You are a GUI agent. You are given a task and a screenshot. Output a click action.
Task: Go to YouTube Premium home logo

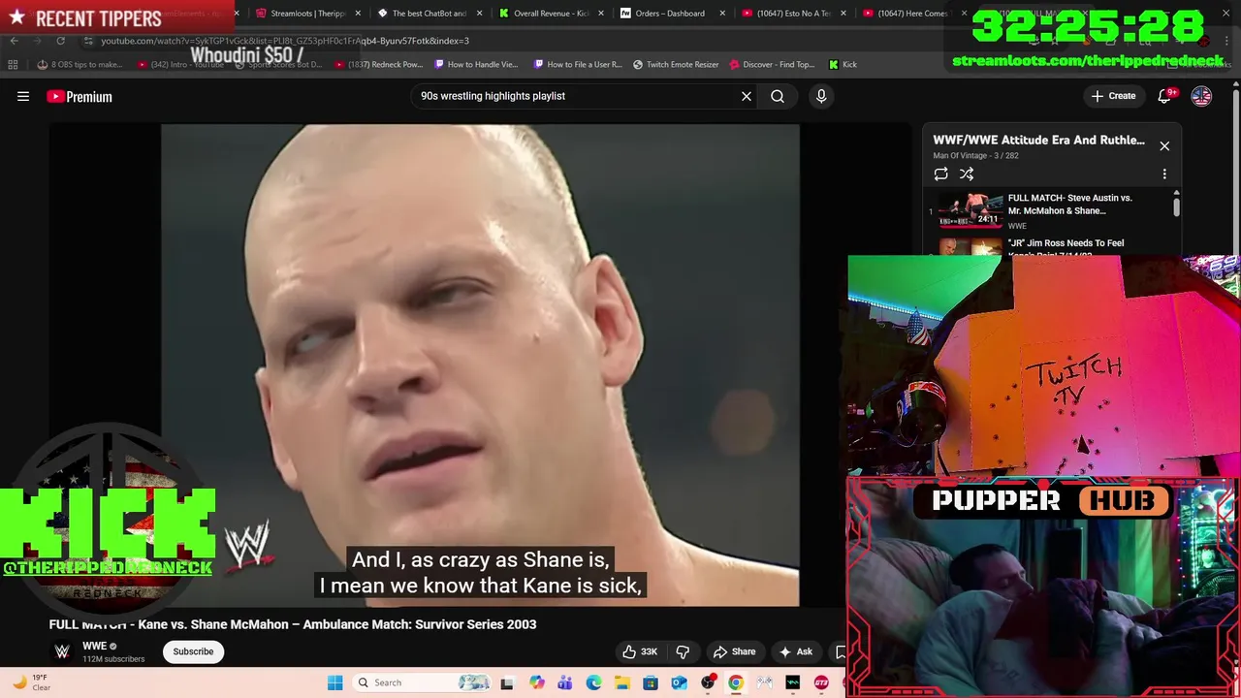point(80,96)
